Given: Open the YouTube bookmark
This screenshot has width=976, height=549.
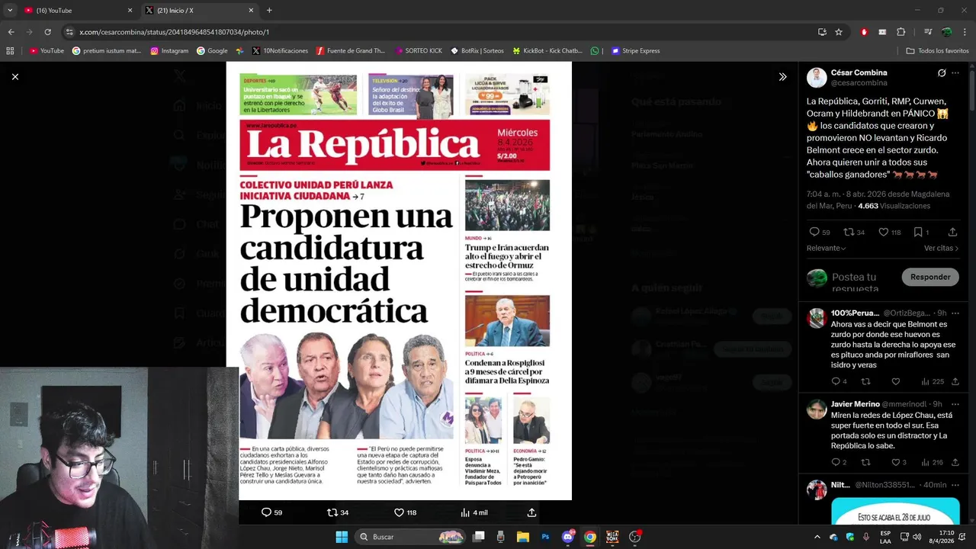Looking at the screenshot, I should tap(47, 51).
